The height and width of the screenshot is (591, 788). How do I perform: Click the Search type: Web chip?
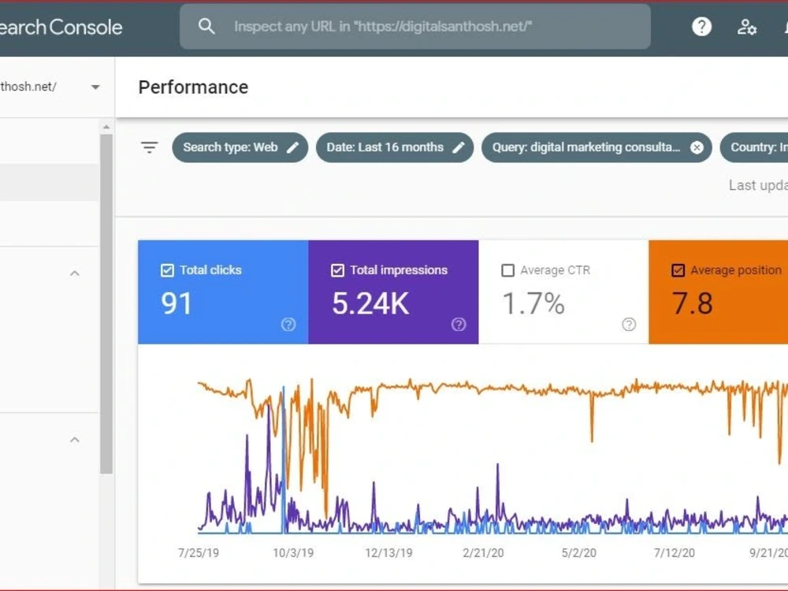tap(240, 147)
